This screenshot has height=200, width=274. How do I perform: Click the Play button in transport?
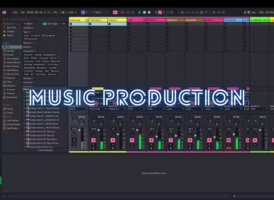(x=140, y=13)
